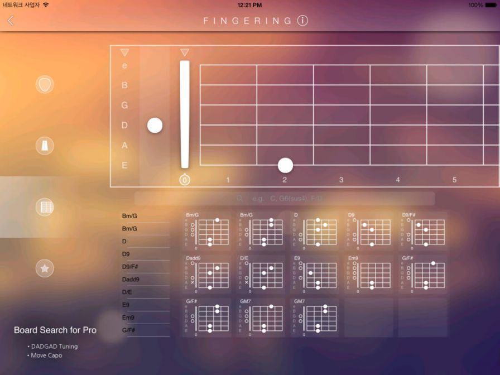Toggle the low E string label
This screenshot has width=500, height=375.
click(x=124, y=165)
